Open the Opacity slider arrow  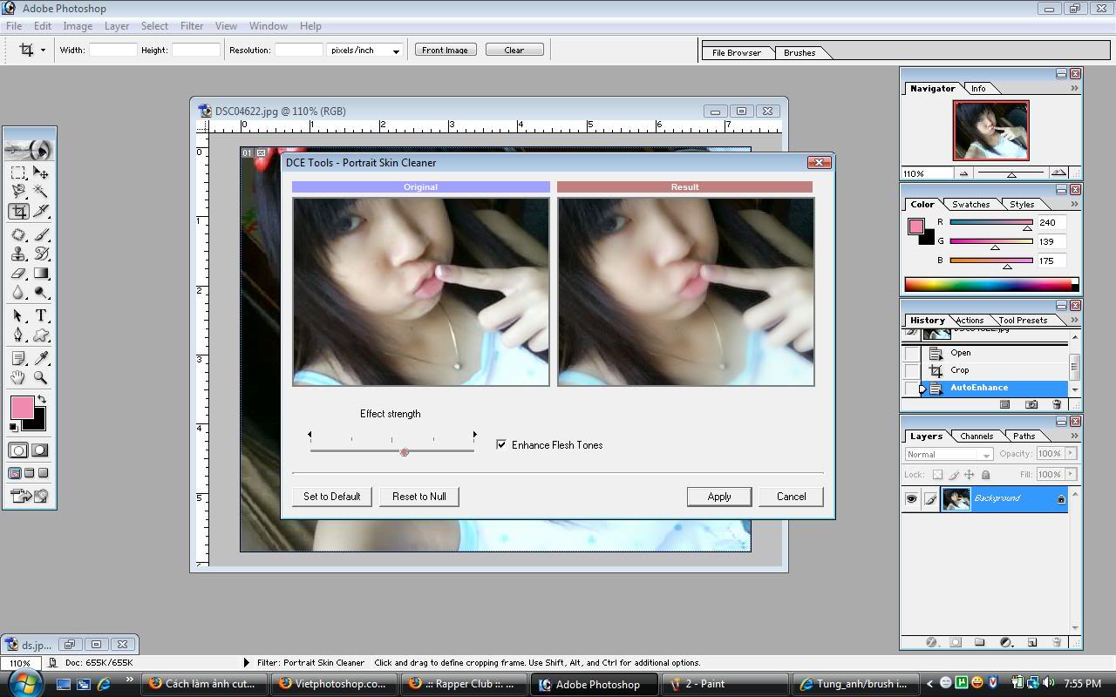1071,453
